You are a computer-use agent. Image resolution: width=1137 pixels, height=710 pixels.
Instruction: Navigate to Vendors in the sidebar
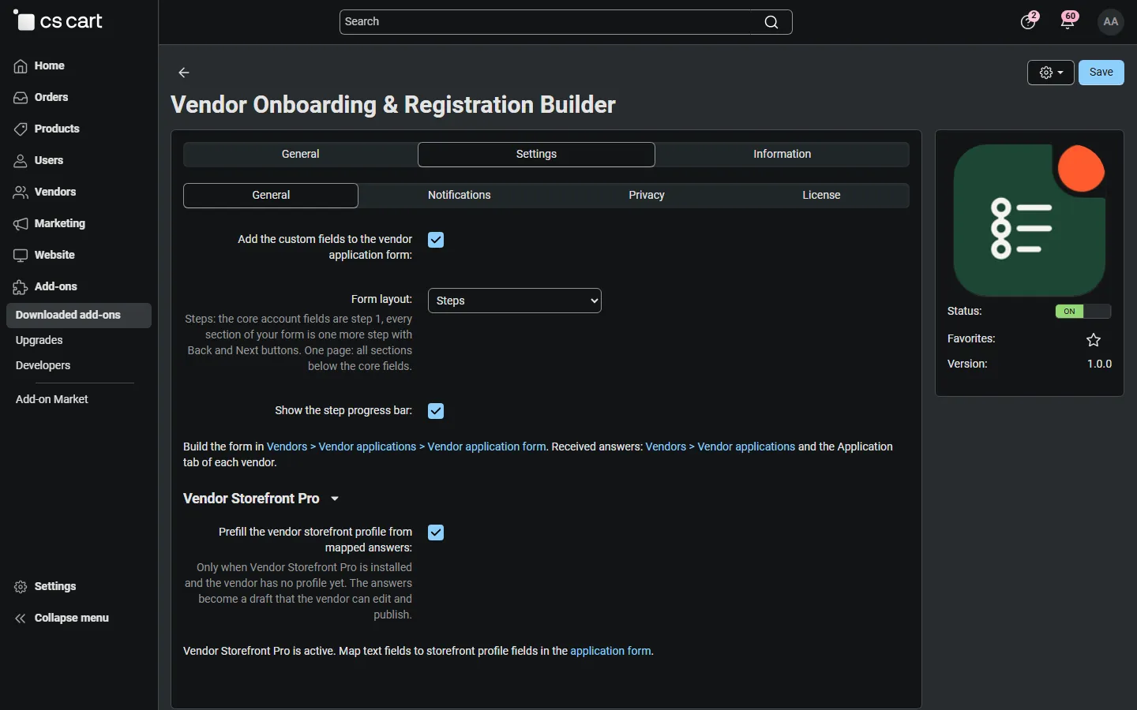click(x=45, y=192)
